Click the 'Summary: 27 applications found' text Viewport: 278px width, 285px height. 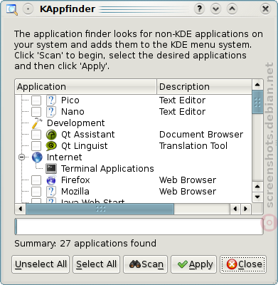pos(85,244)
